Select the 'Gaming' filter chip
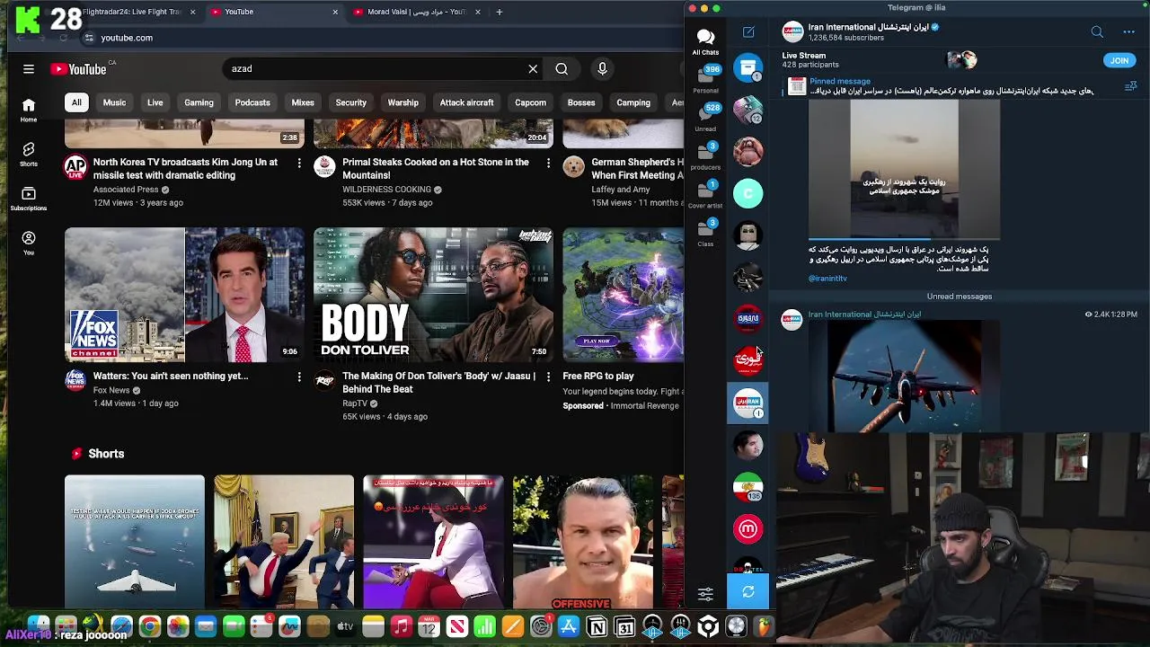 199,102
